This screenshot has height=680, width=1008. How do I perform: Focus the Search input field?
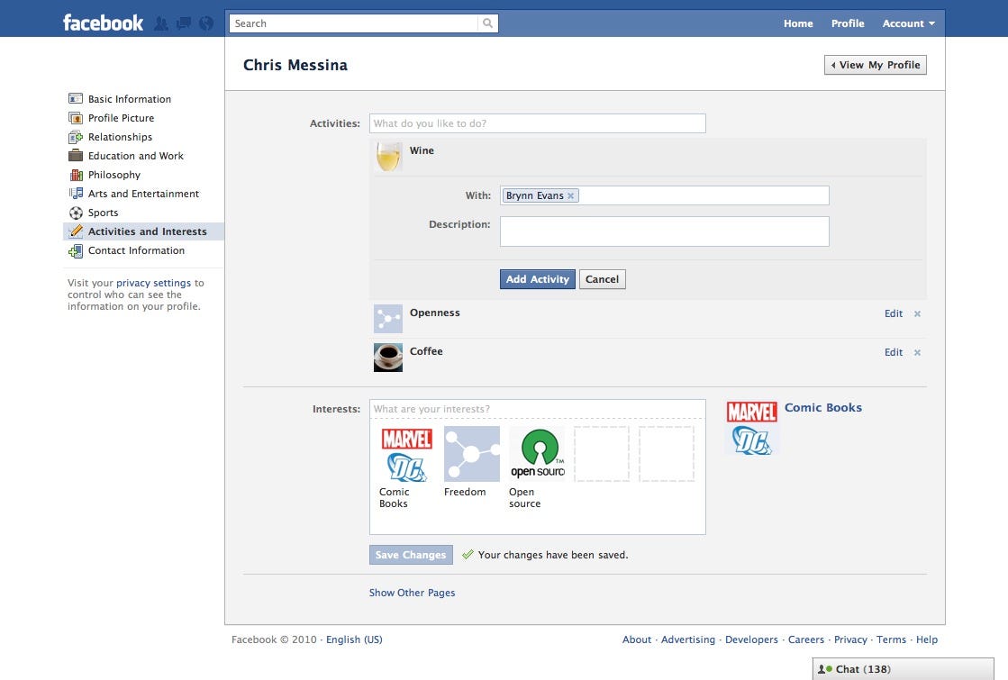point(354,23)
